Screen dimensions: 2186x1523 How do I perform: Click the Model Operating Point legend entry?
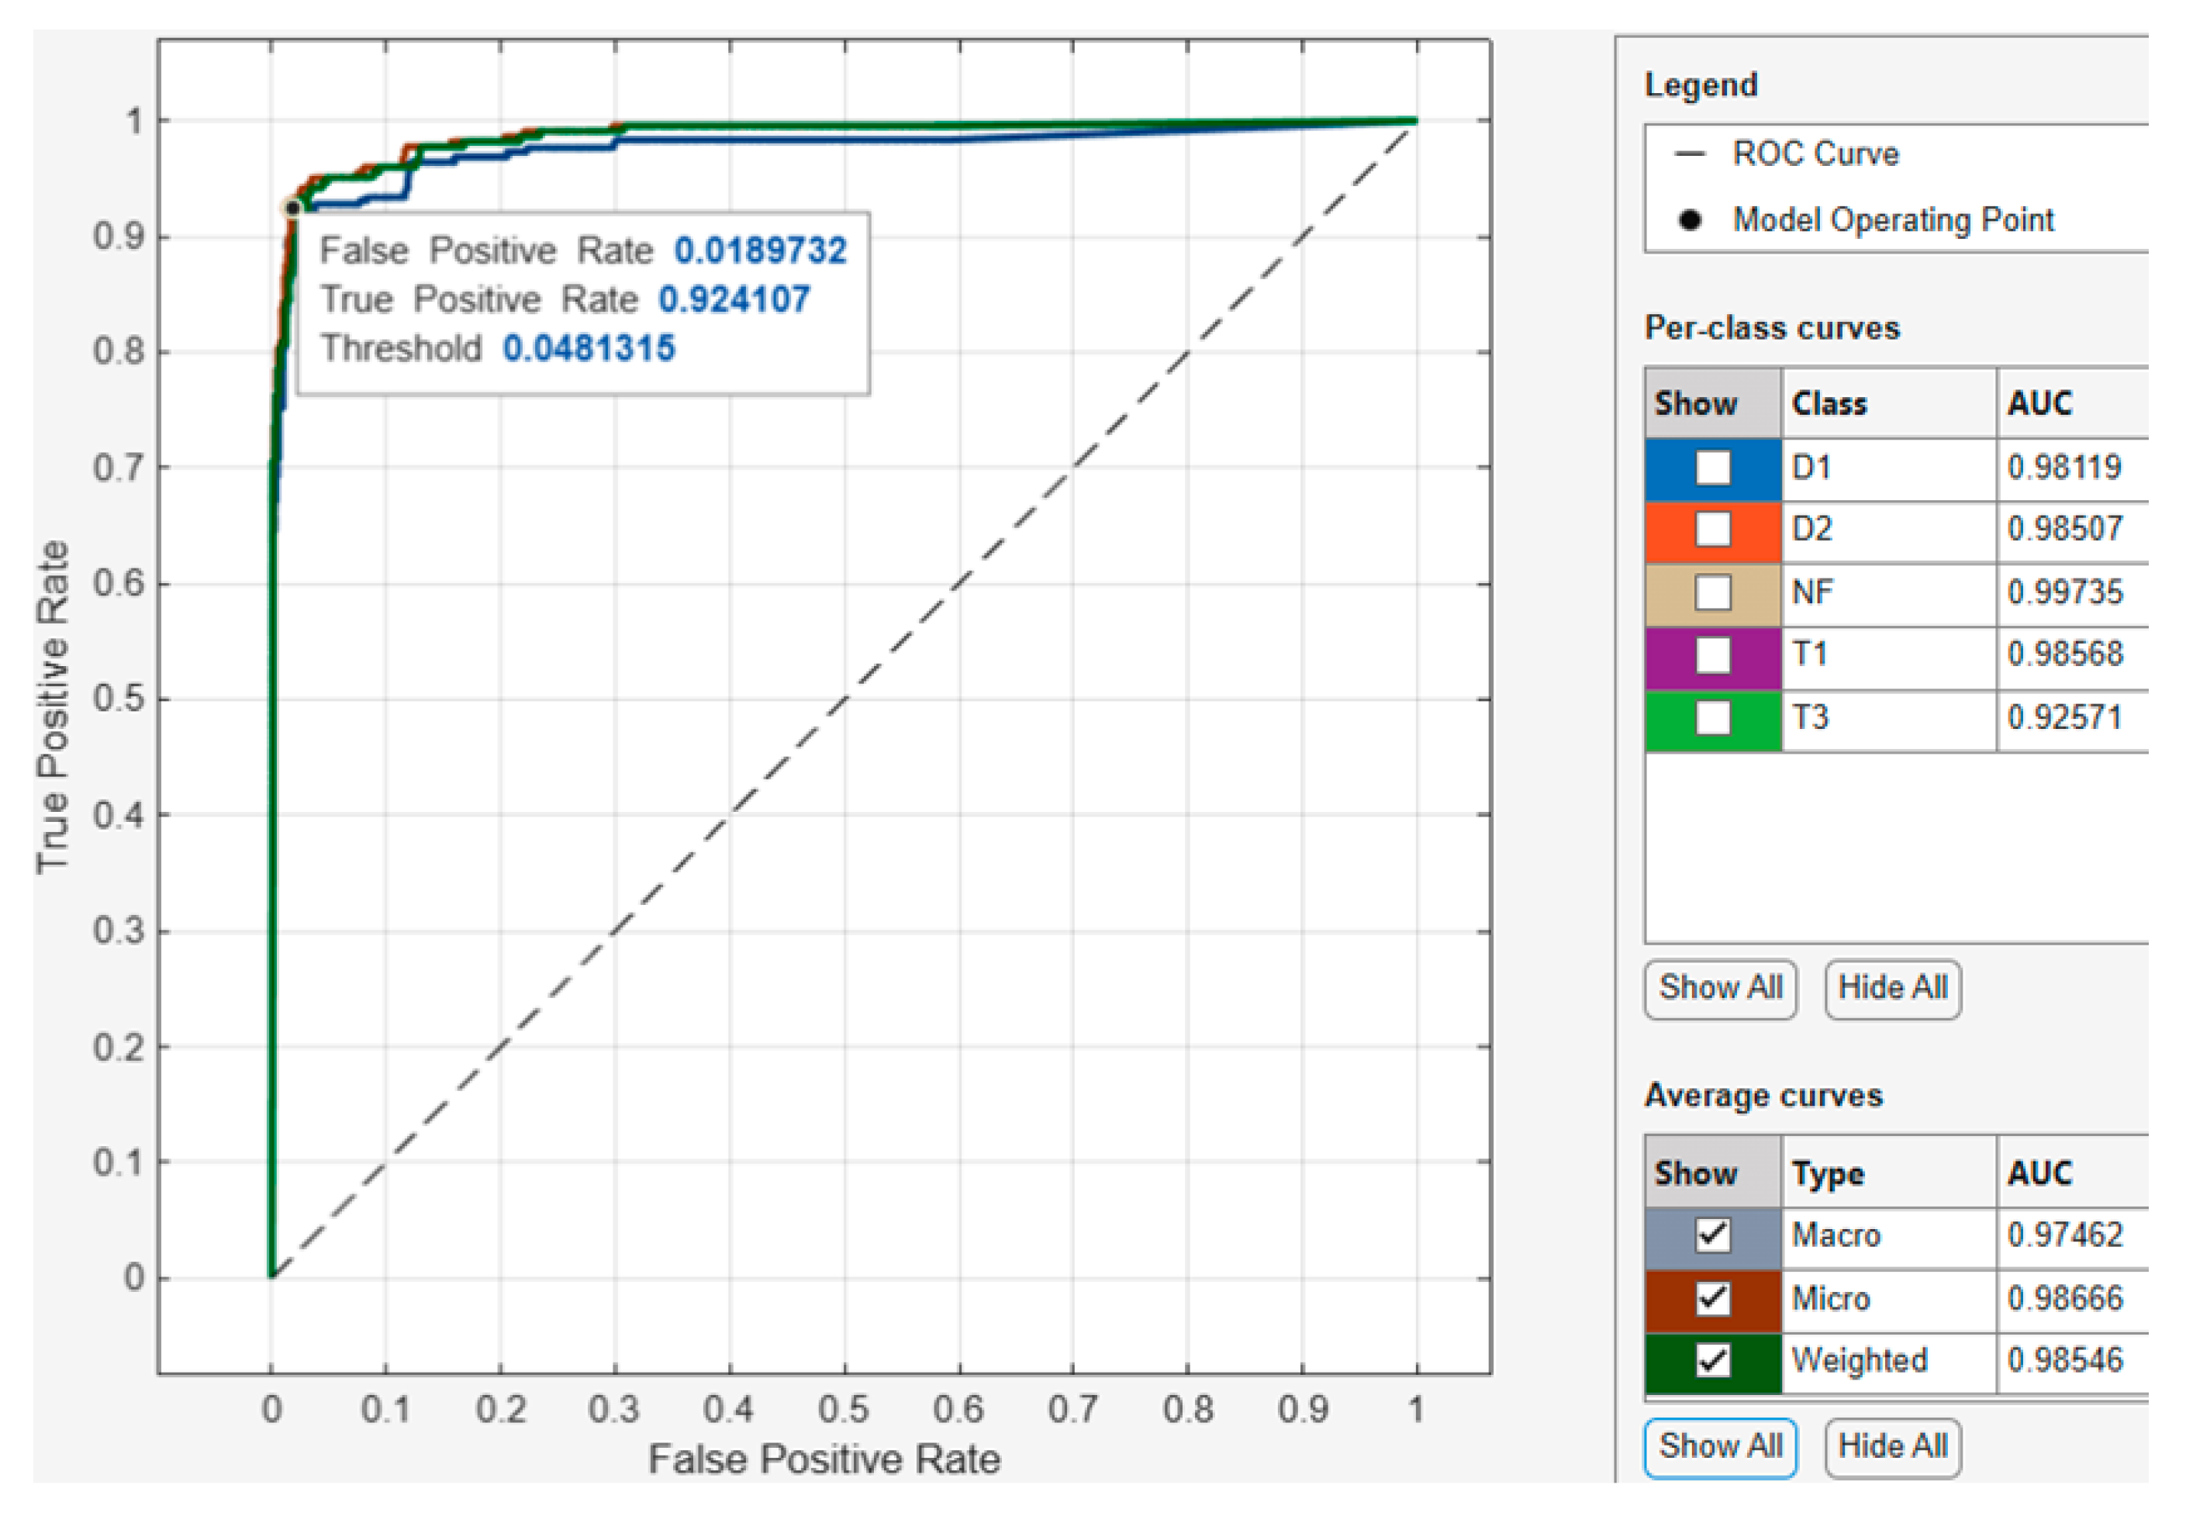pyautogui.click(x=1892, y=220)
